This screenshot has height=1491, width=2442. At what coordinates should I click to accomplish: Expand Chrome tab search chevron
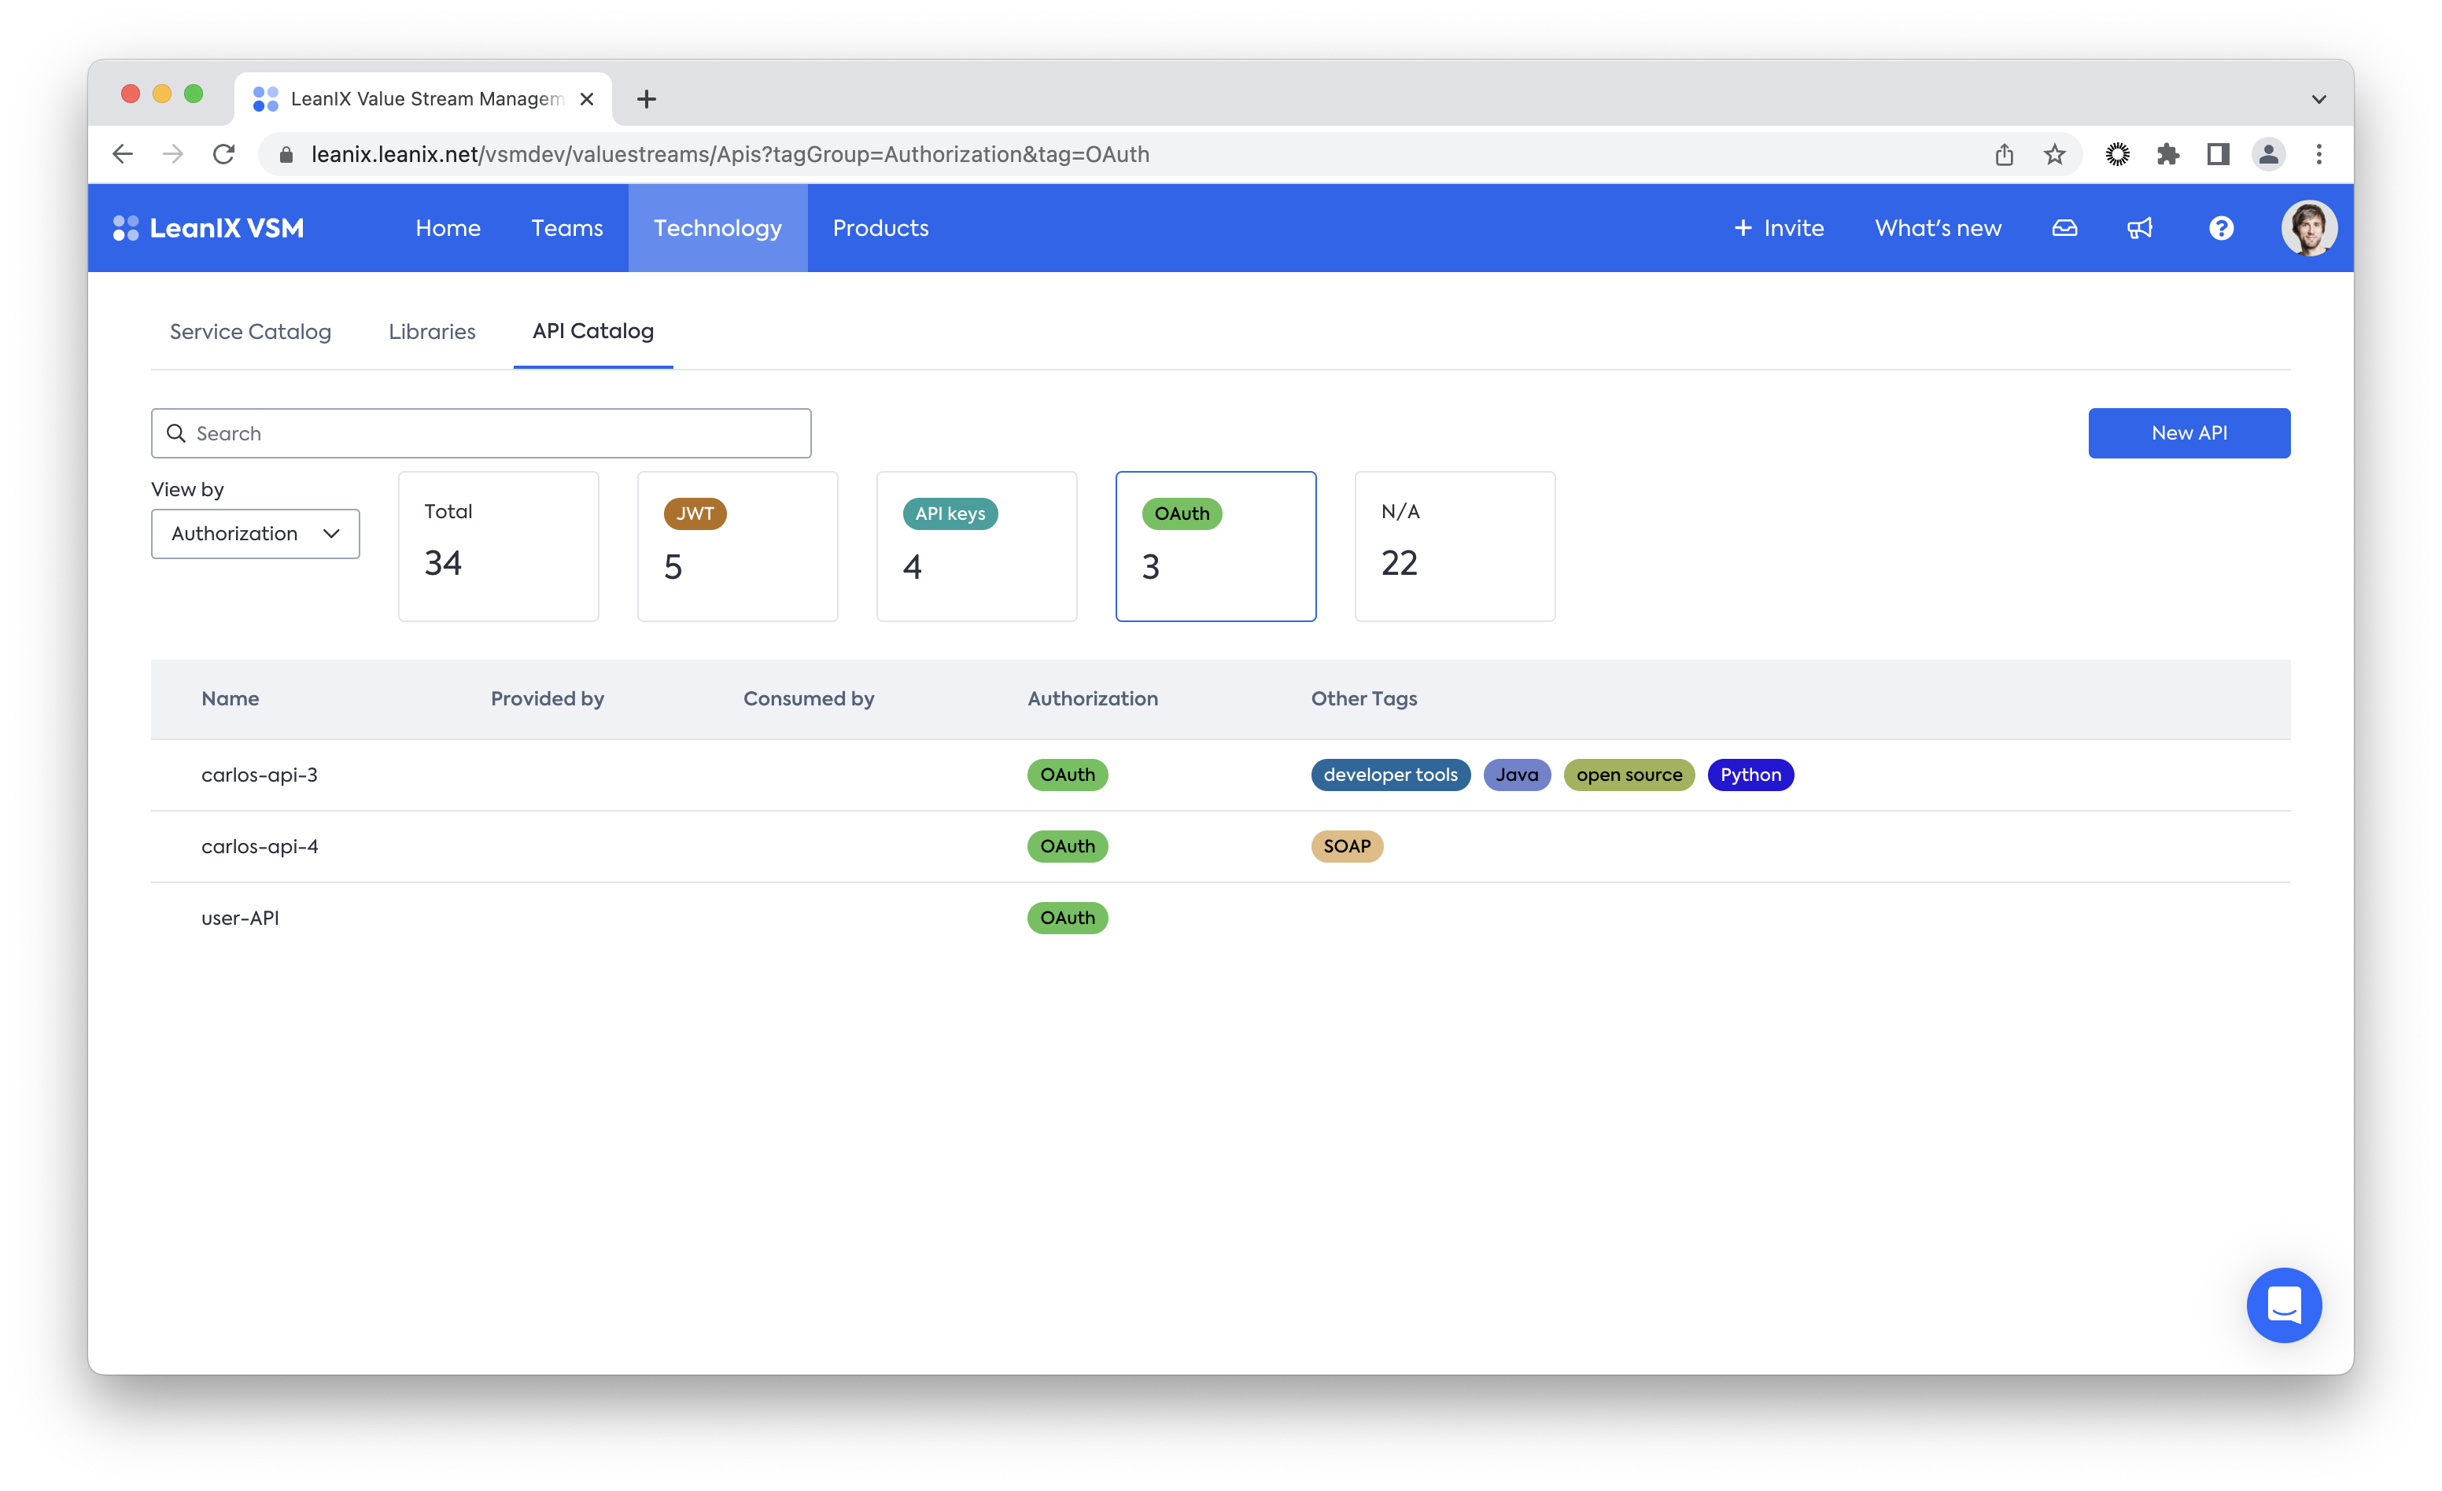2318,99
